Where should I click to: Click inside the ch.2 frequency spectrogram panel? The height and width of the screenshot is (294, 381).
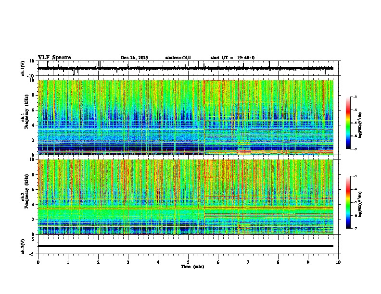tap(186, 197)
